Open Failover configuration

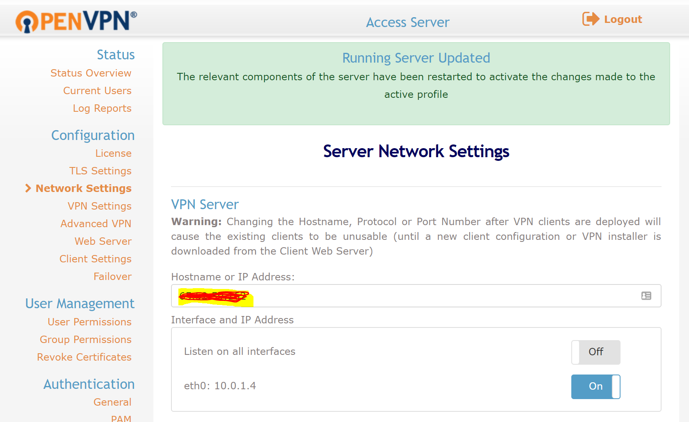[x=113, y=276]
